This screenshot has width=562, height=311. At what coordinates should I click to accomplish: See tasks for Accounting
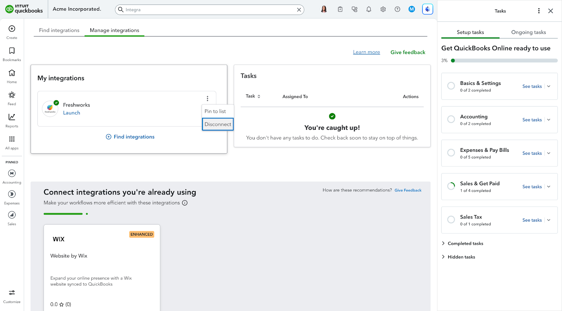tap(532, 120)
